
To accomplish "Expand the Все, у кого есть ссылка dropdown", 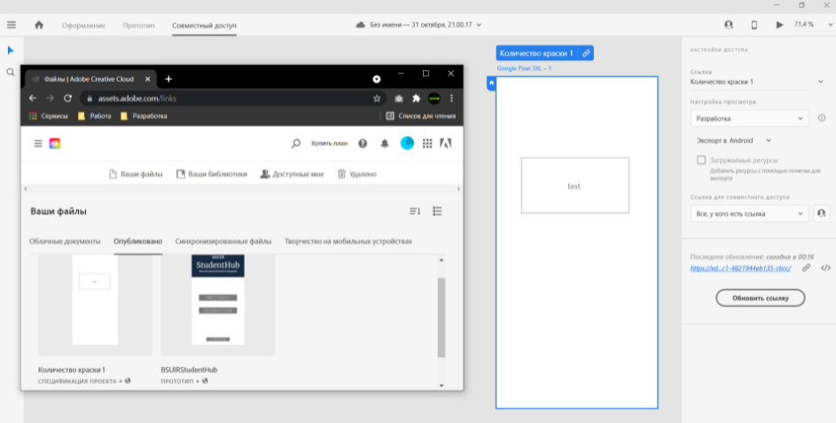I will (749, 214).
